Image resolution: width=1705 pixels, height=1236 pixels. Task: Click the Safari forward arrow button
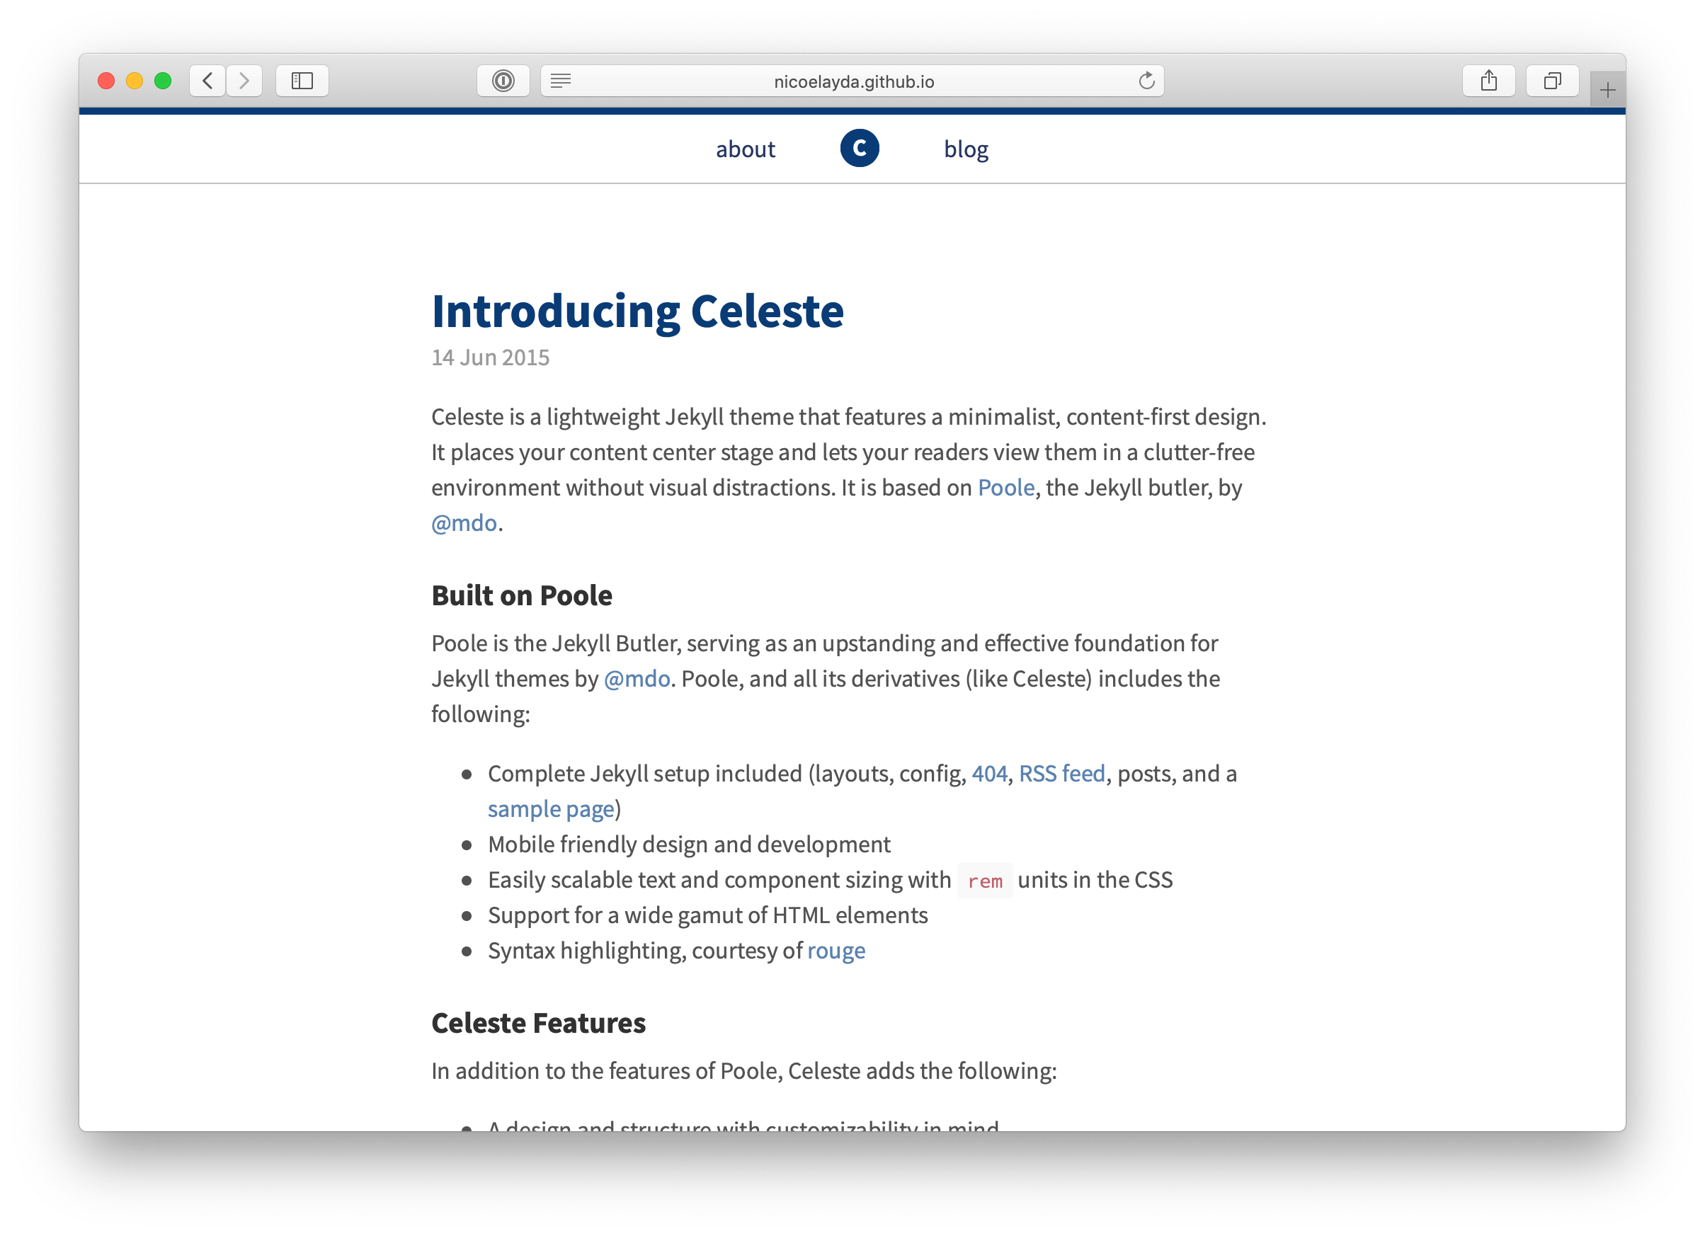click(244, 81)
